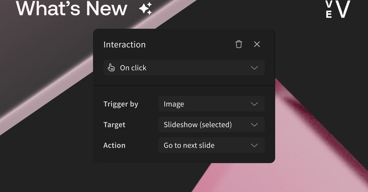Select the Action row label
This screenshot has height=192, width=368.
click(x=114, y=145)
